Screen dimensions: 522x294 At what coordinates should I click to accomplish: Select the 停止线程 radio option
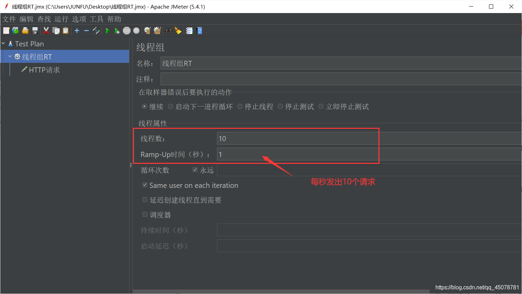point(240,106)
